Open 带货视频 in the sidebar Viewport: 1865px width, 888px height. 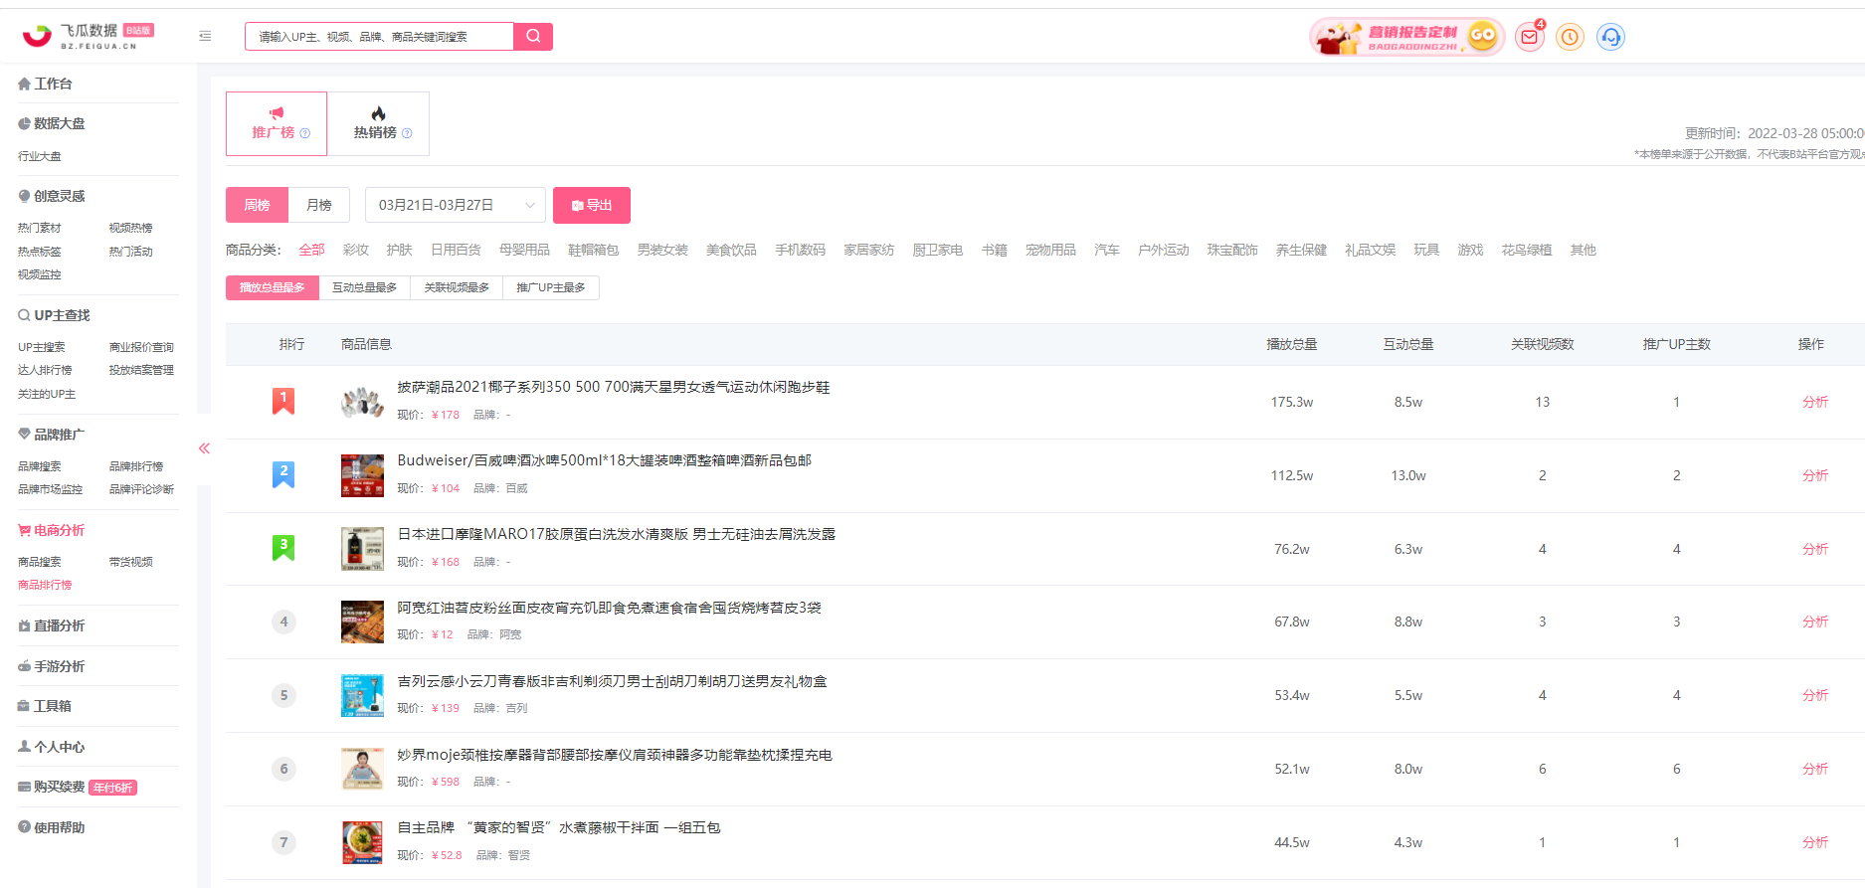pos(131,562)
